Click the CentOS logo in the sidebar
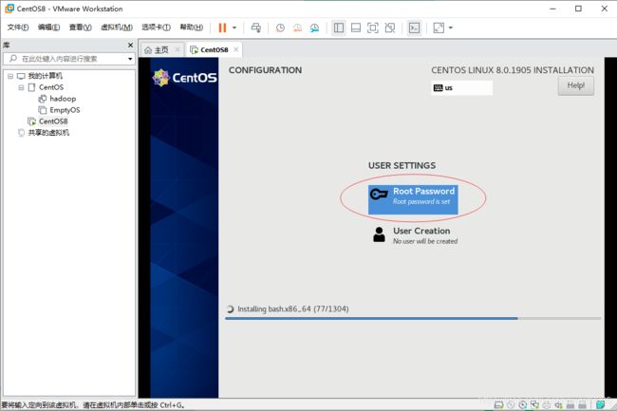 pos(184,78)
